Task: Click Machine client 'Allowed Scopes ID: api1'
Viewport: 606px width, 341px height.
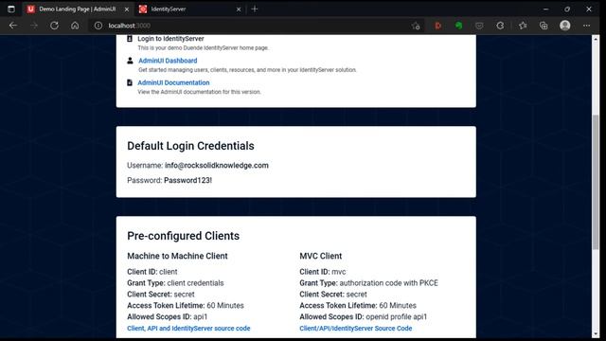Action: click(168, 316)
